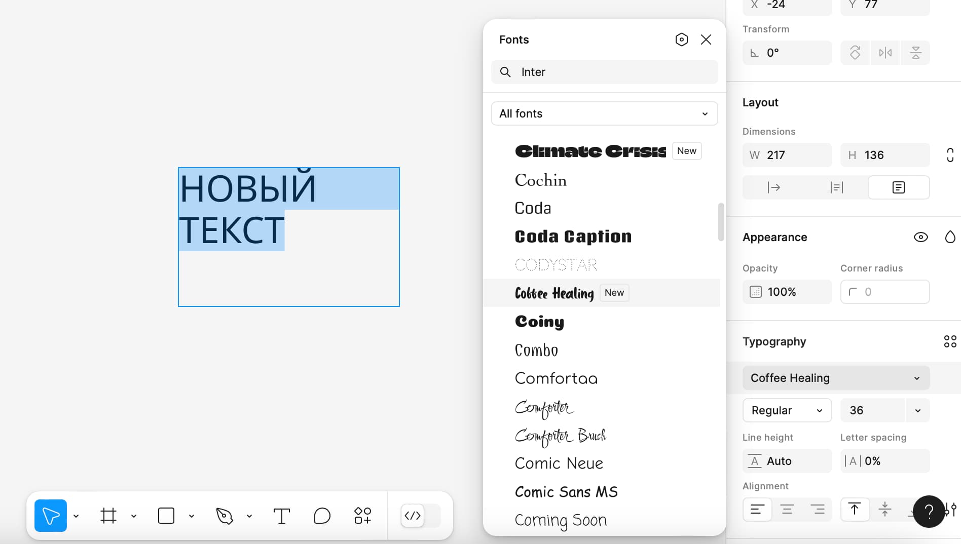The width and height of the screenshot is (961, 544).
Task: Rotate 90 degrees icon
Action: point(855,53)
